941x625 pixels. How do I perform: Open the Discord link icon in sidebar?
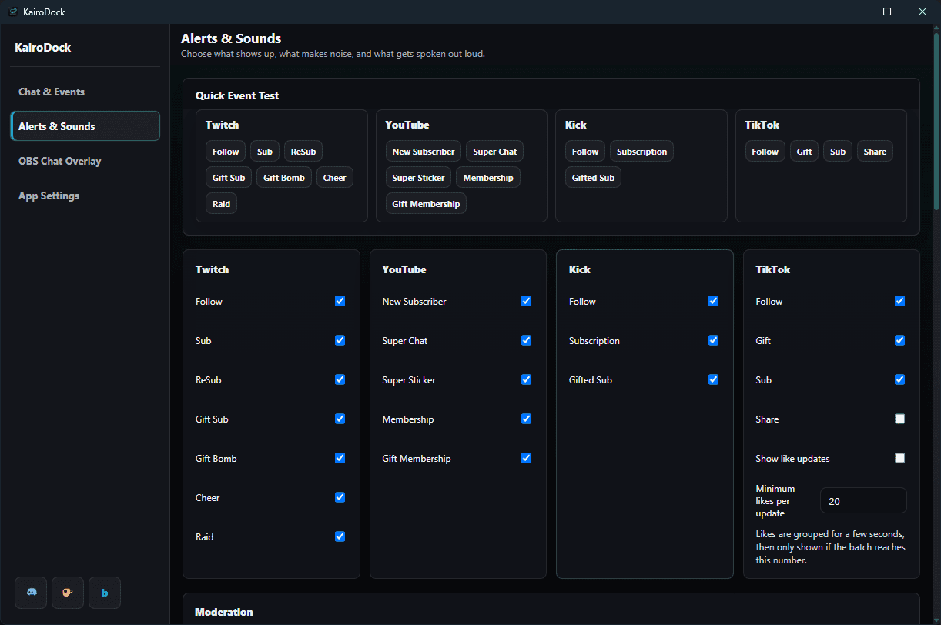[x=31, y=593]
